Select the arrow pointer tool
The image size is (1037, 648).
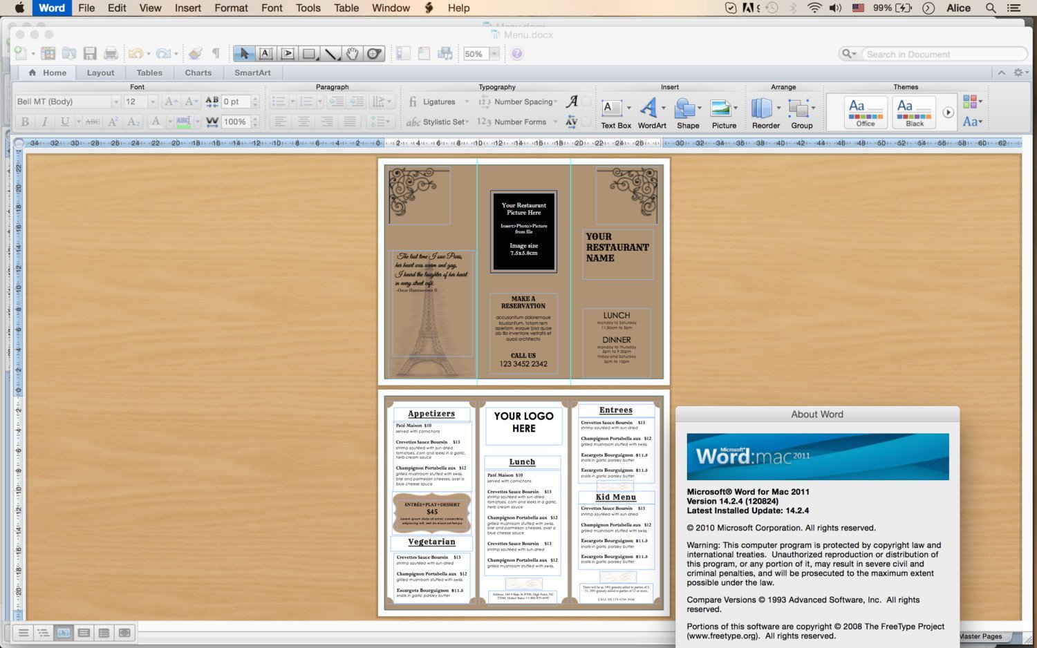[x=243, y=54]
